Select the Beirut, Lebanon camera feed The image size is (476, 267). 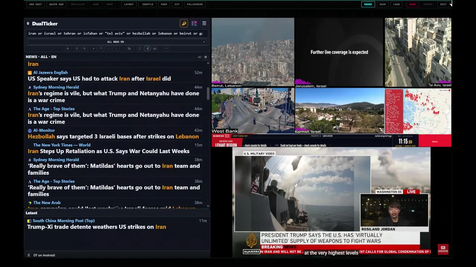[x=253, y=52]
